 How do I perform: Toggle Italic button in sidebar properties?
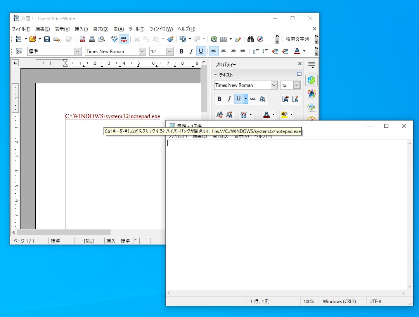pos(229,99)
